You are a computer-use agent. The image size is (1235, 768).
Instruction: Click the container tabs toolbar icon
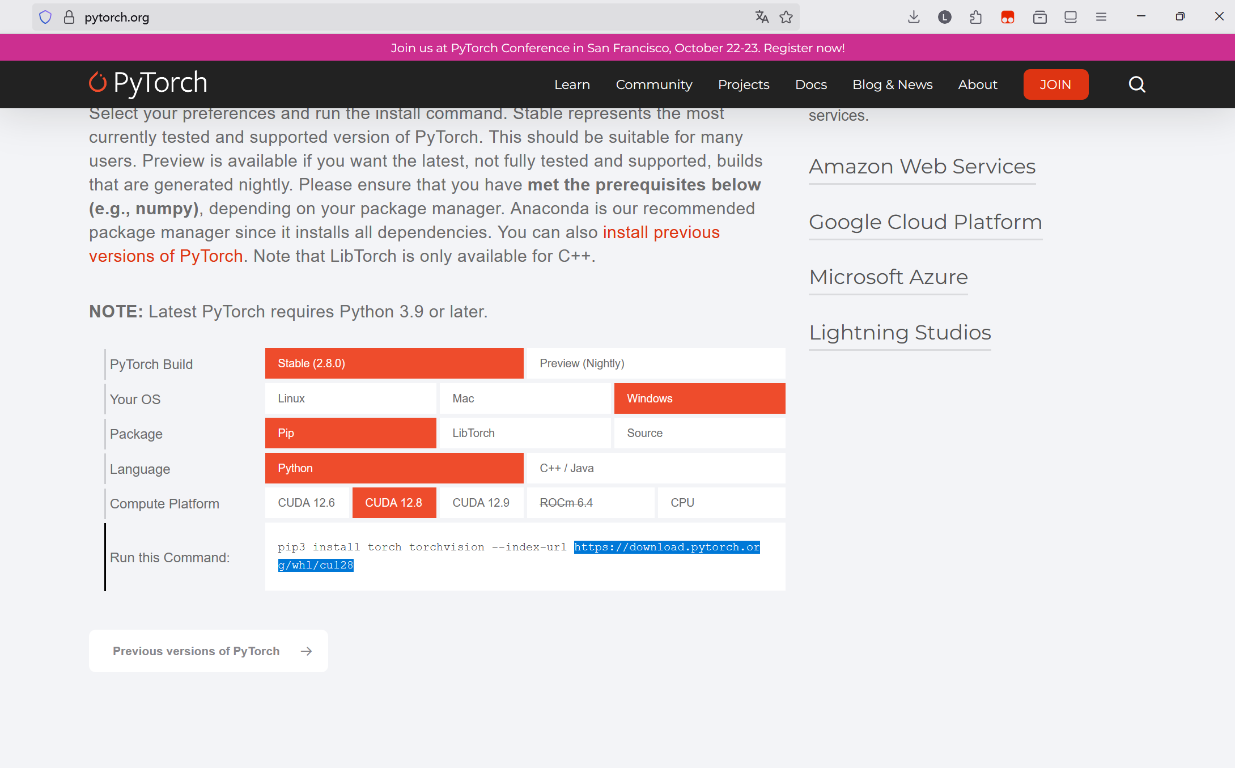(1039, 17)
